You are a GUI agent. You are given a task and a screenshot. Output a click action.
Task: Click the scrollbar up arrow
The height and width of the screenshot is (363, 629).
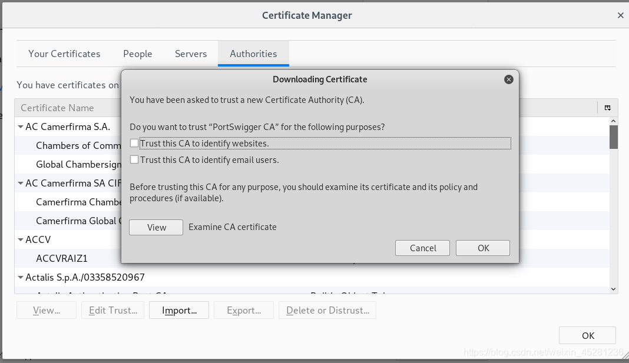[x=613, y=121]
